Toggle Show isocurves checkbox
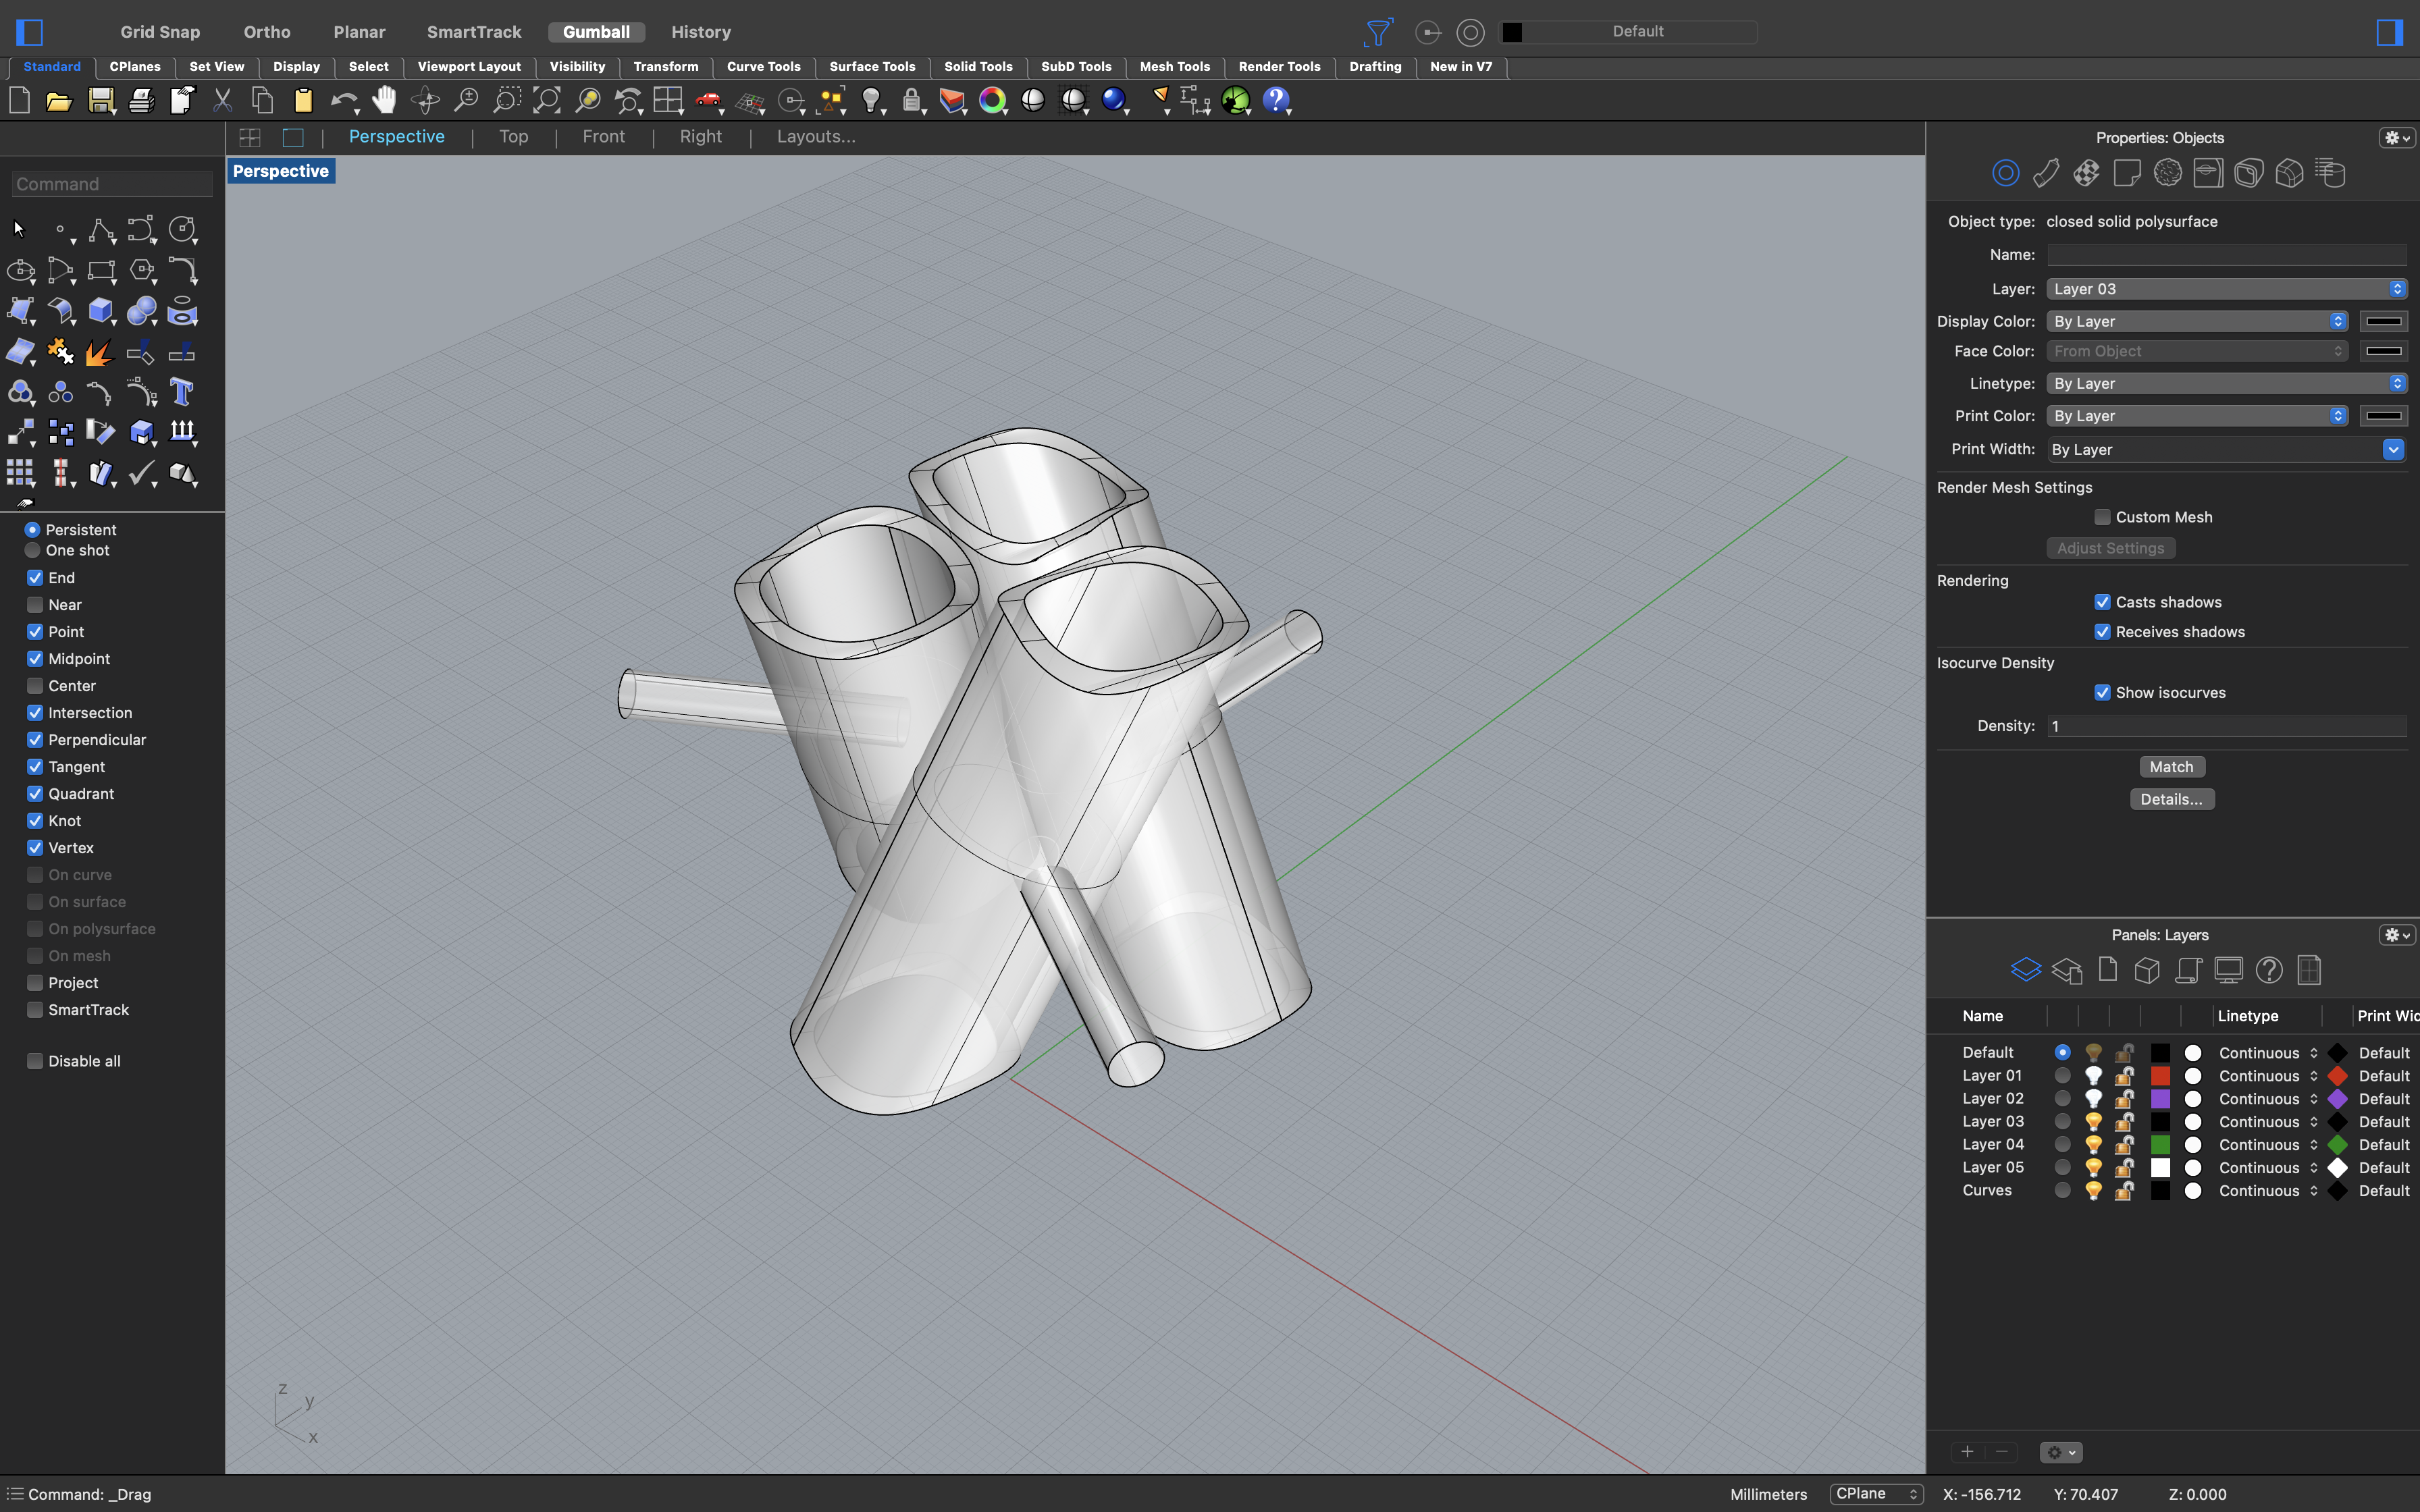 [2101, 692]
